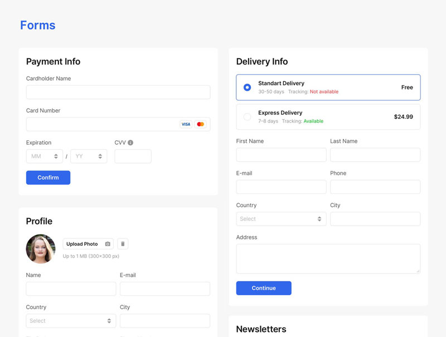
Task: Click the trash icon to delete photo
Action: (x=123, y=244)
